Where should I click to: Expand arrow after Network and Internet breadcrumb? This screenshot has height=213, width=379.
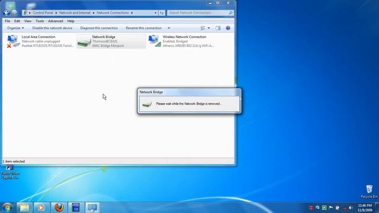point(94,13)
